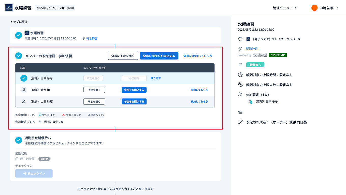
Task: Click the pencil icon beside 予定の作成者
Action: pyautogui.click(x=240, y=122)
